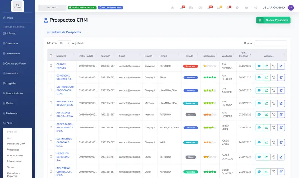Image resolution: width=299 pixels, height=178 pixels.
Task: Click the DEMO COMERCIAL S.A. company badge
Action: point(82,8)
